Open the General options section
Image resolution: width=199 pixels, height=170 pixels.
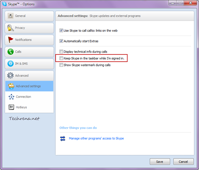(29, 16)
